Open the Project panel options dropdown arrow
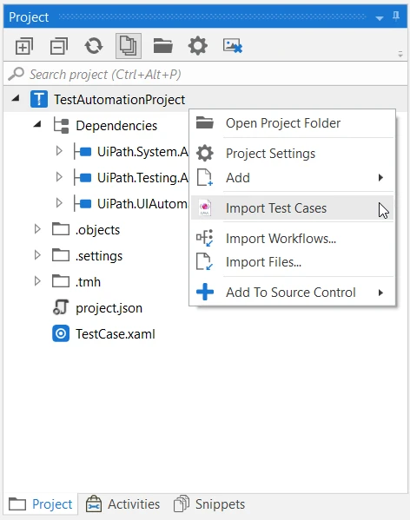410x520 pixels. (x=380, y=18)
